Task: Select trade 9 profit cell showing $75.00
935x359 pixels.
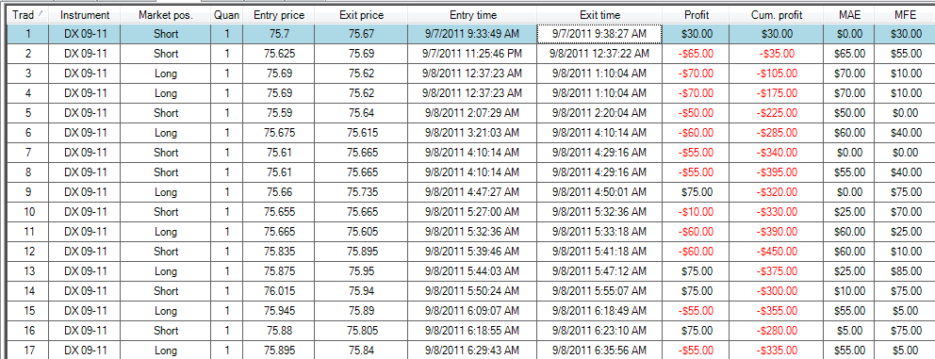Action: [696, 192]
